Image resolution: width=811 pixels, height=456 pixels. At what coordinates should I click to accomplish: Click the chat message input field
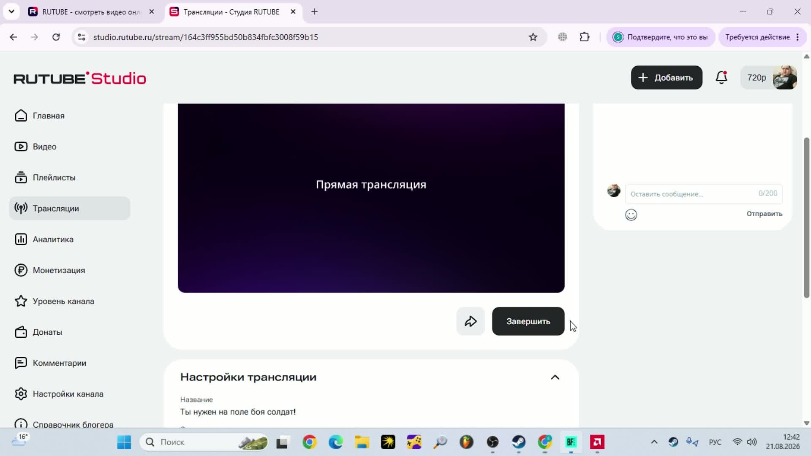coord(704,194)
